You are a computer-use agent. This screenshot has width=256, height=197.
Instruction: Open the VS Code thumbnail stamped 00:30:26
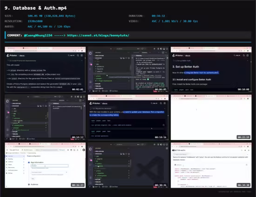point(128,165)
